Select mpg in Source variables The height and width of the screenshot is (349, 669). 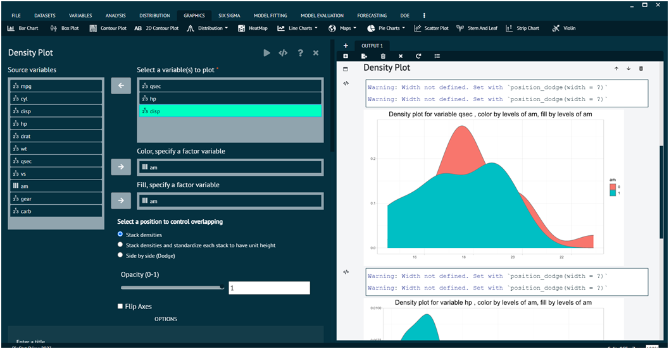[56, 86]
